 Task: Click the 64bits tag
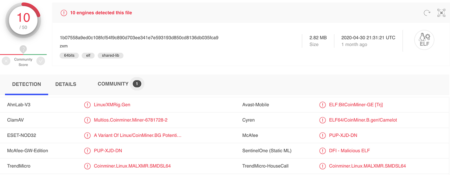[x=69, y=56]
